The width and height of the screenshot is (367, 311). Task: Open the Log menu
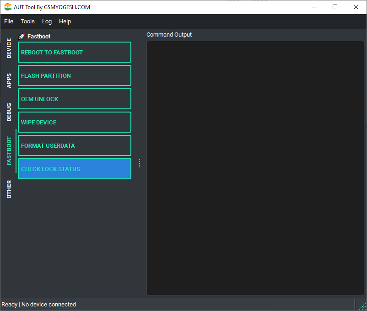pos(47,21)
